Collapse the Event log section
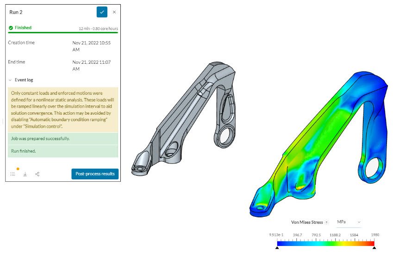The width and height of the screenshot is (399, 258). pos(10,80)
